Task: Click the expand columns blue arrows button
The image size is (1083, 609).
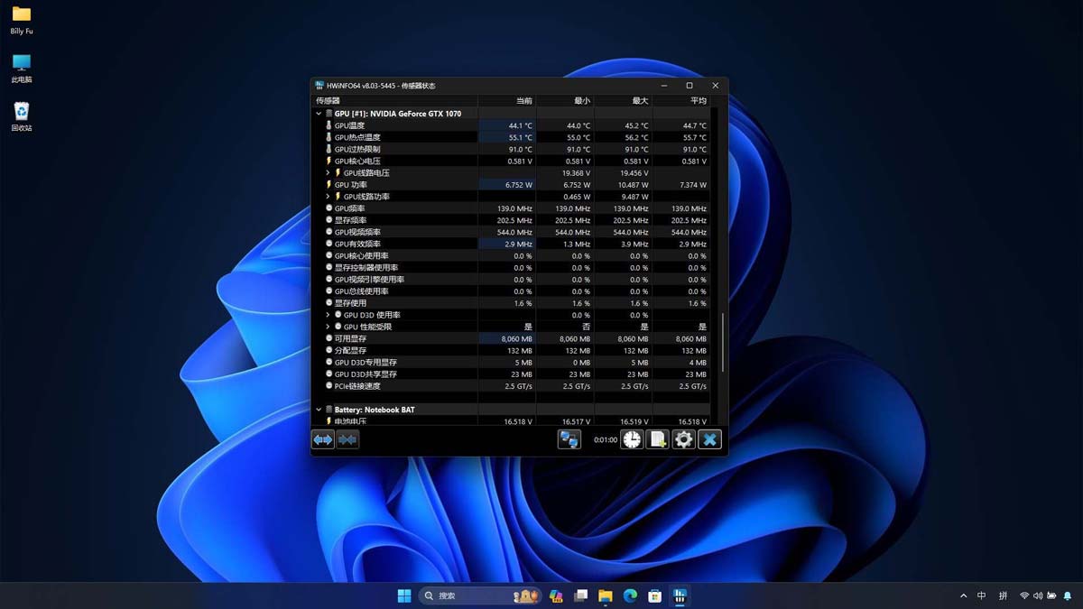Action: tap(323, 439)
